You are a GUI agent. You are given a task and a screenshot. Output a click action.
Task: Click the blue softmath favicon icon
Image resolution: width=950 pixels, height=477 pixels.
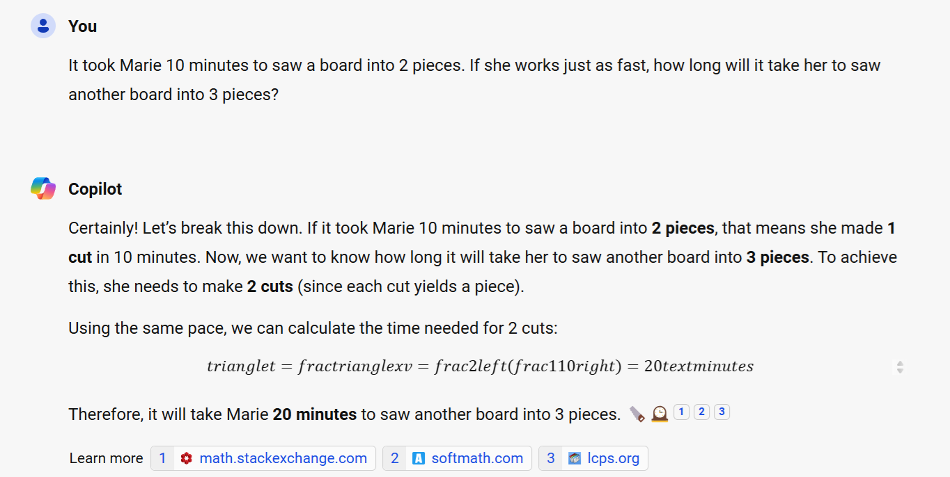coord(418,458)
